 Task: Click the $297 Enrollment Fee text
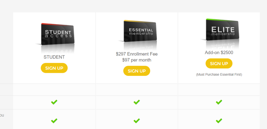point(137,54)
